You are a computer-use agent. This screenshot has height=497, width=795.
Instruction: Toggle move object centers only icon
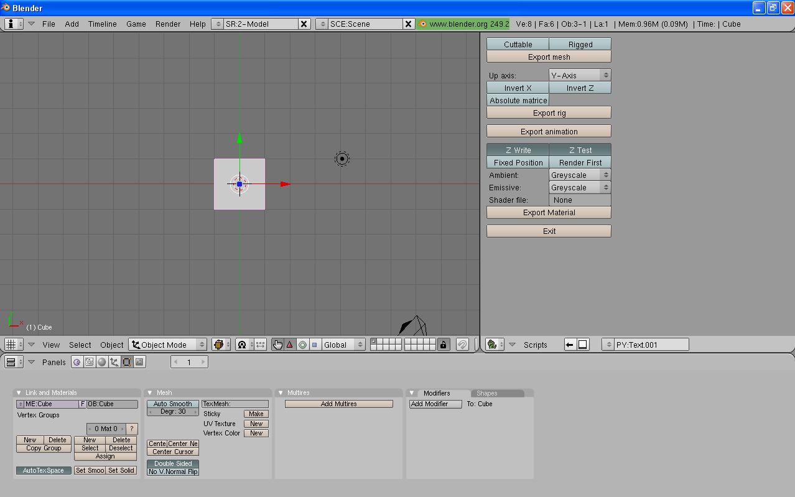260,345
